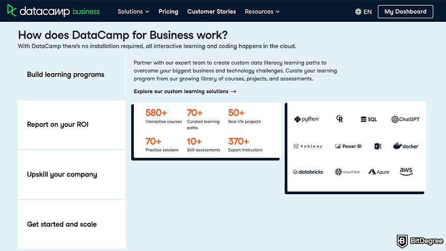Click the 10+ Skill assessments stat
Screen dimensions: 446x251
pyautogui.click(x=203, y=145)
